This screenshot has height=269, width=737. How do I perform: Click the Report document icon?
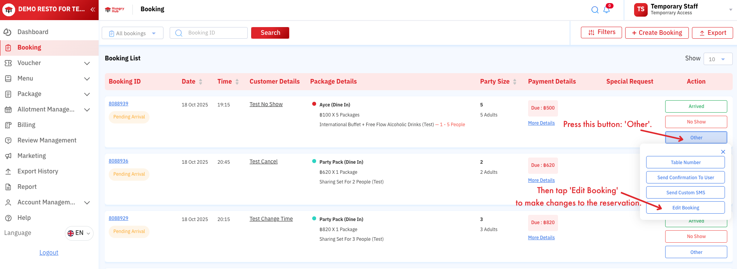coord(8,187)
